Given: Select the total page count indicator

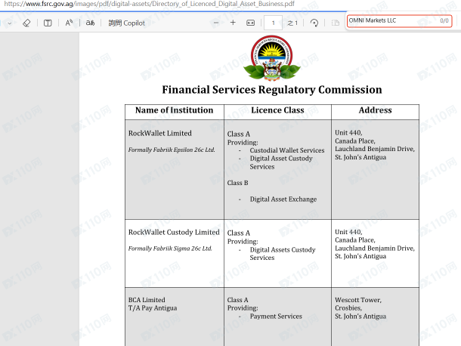Looking at the screenshot, I should pos(292,23).
